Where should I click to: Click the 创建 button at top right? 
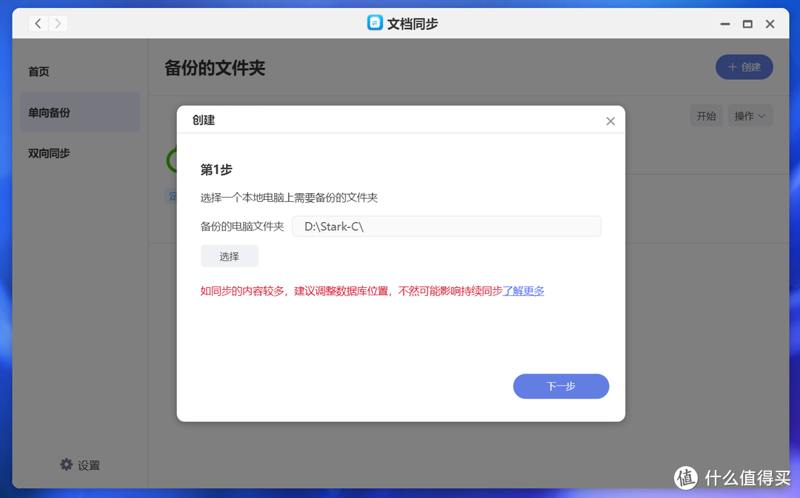tap(744, 67)
